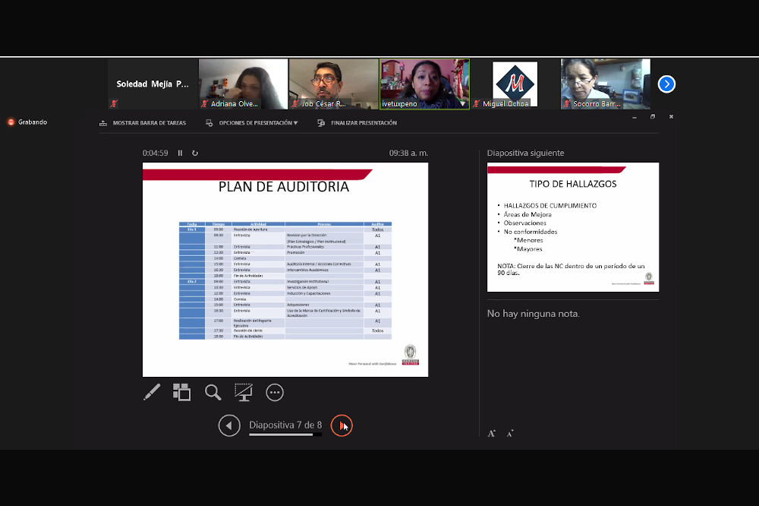Image resolution: width=759 pixels, height=506 pixels.
Task: Click Mostrar Barra de Tareas
Action: coord(143,123)
